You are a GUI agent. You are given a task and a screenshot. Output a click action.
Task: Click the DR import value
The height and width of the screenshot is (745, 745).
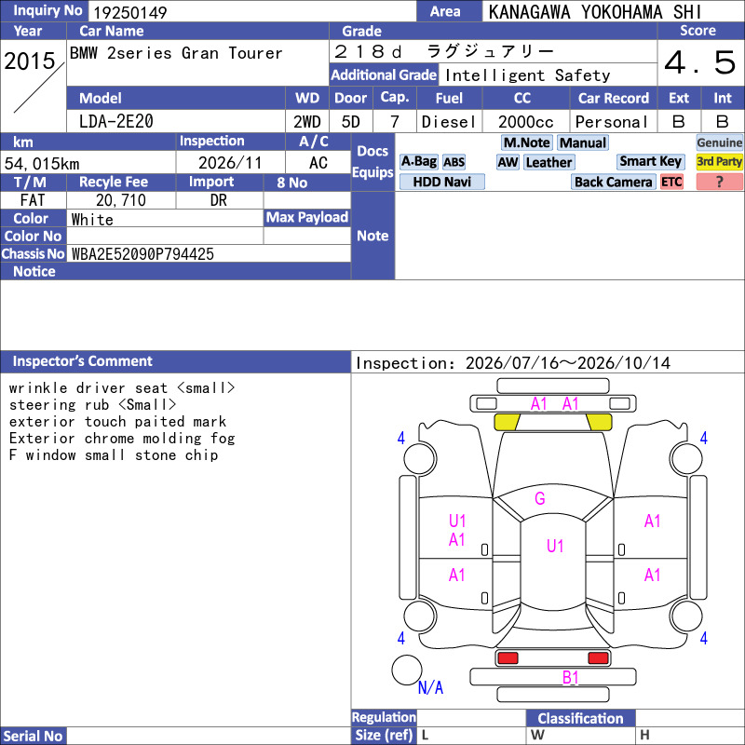(218, 200)
